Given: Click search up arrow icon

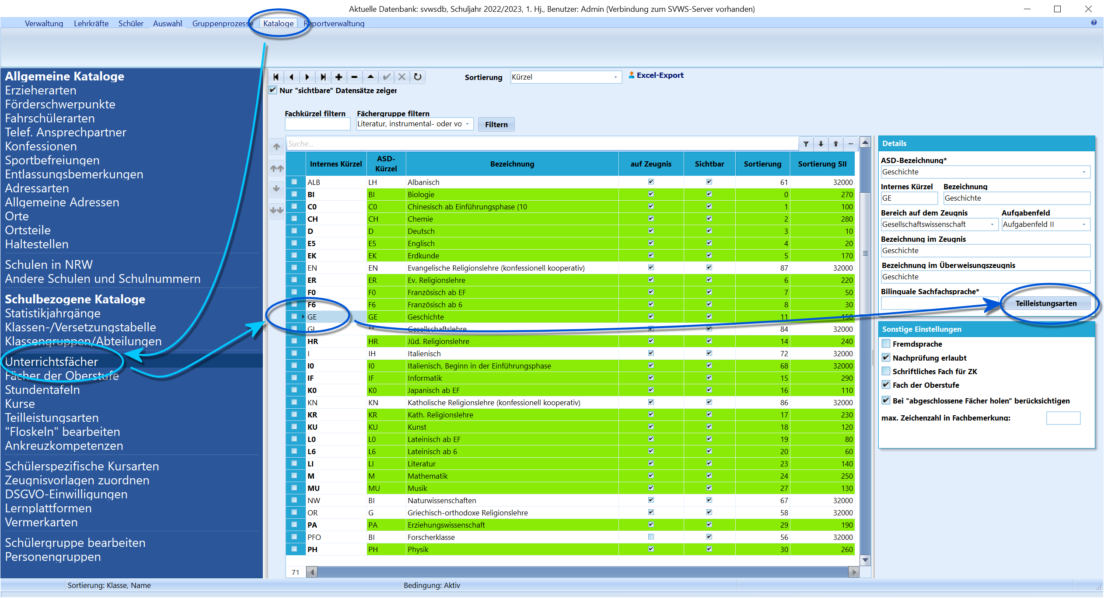Looking at the screenshot, I should (836, 144).
